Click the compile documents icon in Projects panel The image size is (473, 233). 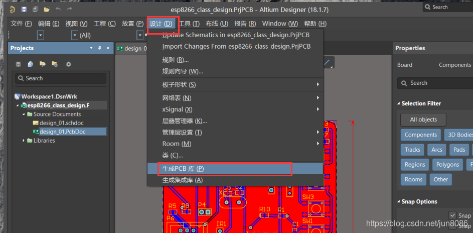(30, 64)
